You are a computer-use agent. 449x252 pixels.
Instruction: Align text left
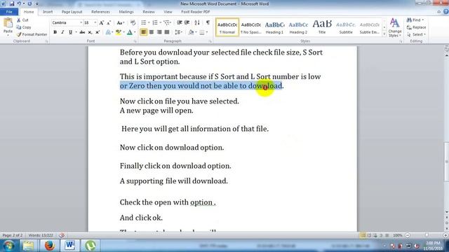coord(143,32)
